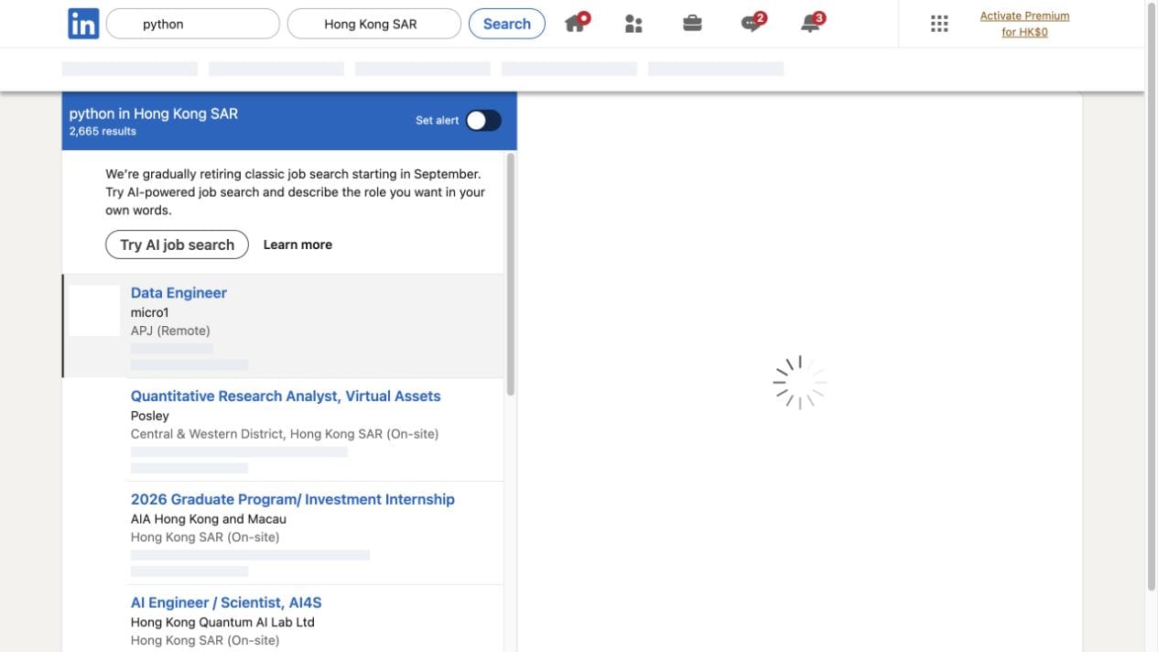Viewport: 1158px width, 652px height.
Task: Click the 2,665 results text
Action: coord(103,132)
